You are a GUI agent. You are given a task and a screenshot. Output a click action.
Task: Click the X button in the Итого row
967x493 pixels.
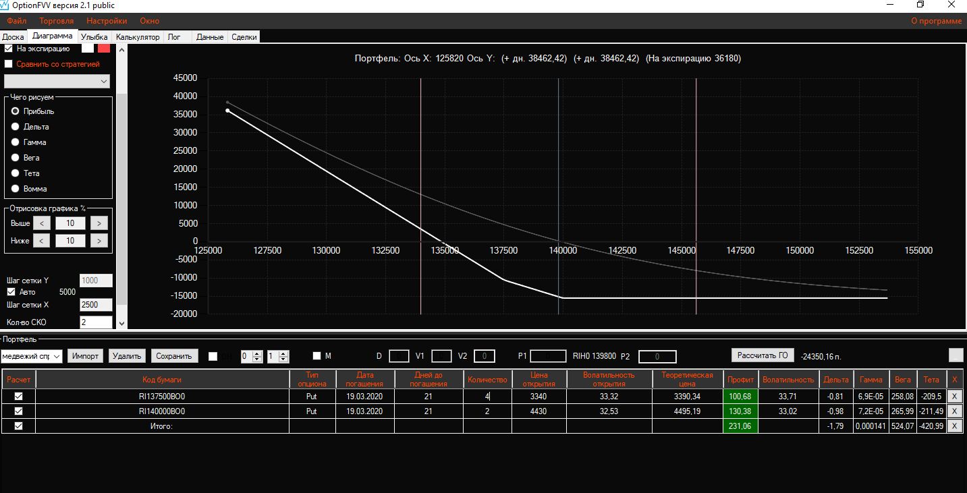[x=954, y=426]
